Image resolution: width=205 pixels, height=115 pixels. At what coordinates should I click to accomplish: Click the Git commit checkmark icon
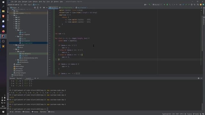(186, 5)
